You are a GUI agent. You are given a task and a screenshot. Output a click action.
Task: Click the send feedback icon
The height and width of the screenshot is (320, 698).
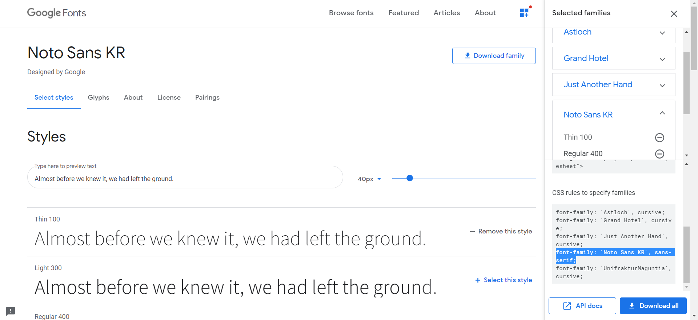coord(11,311)
